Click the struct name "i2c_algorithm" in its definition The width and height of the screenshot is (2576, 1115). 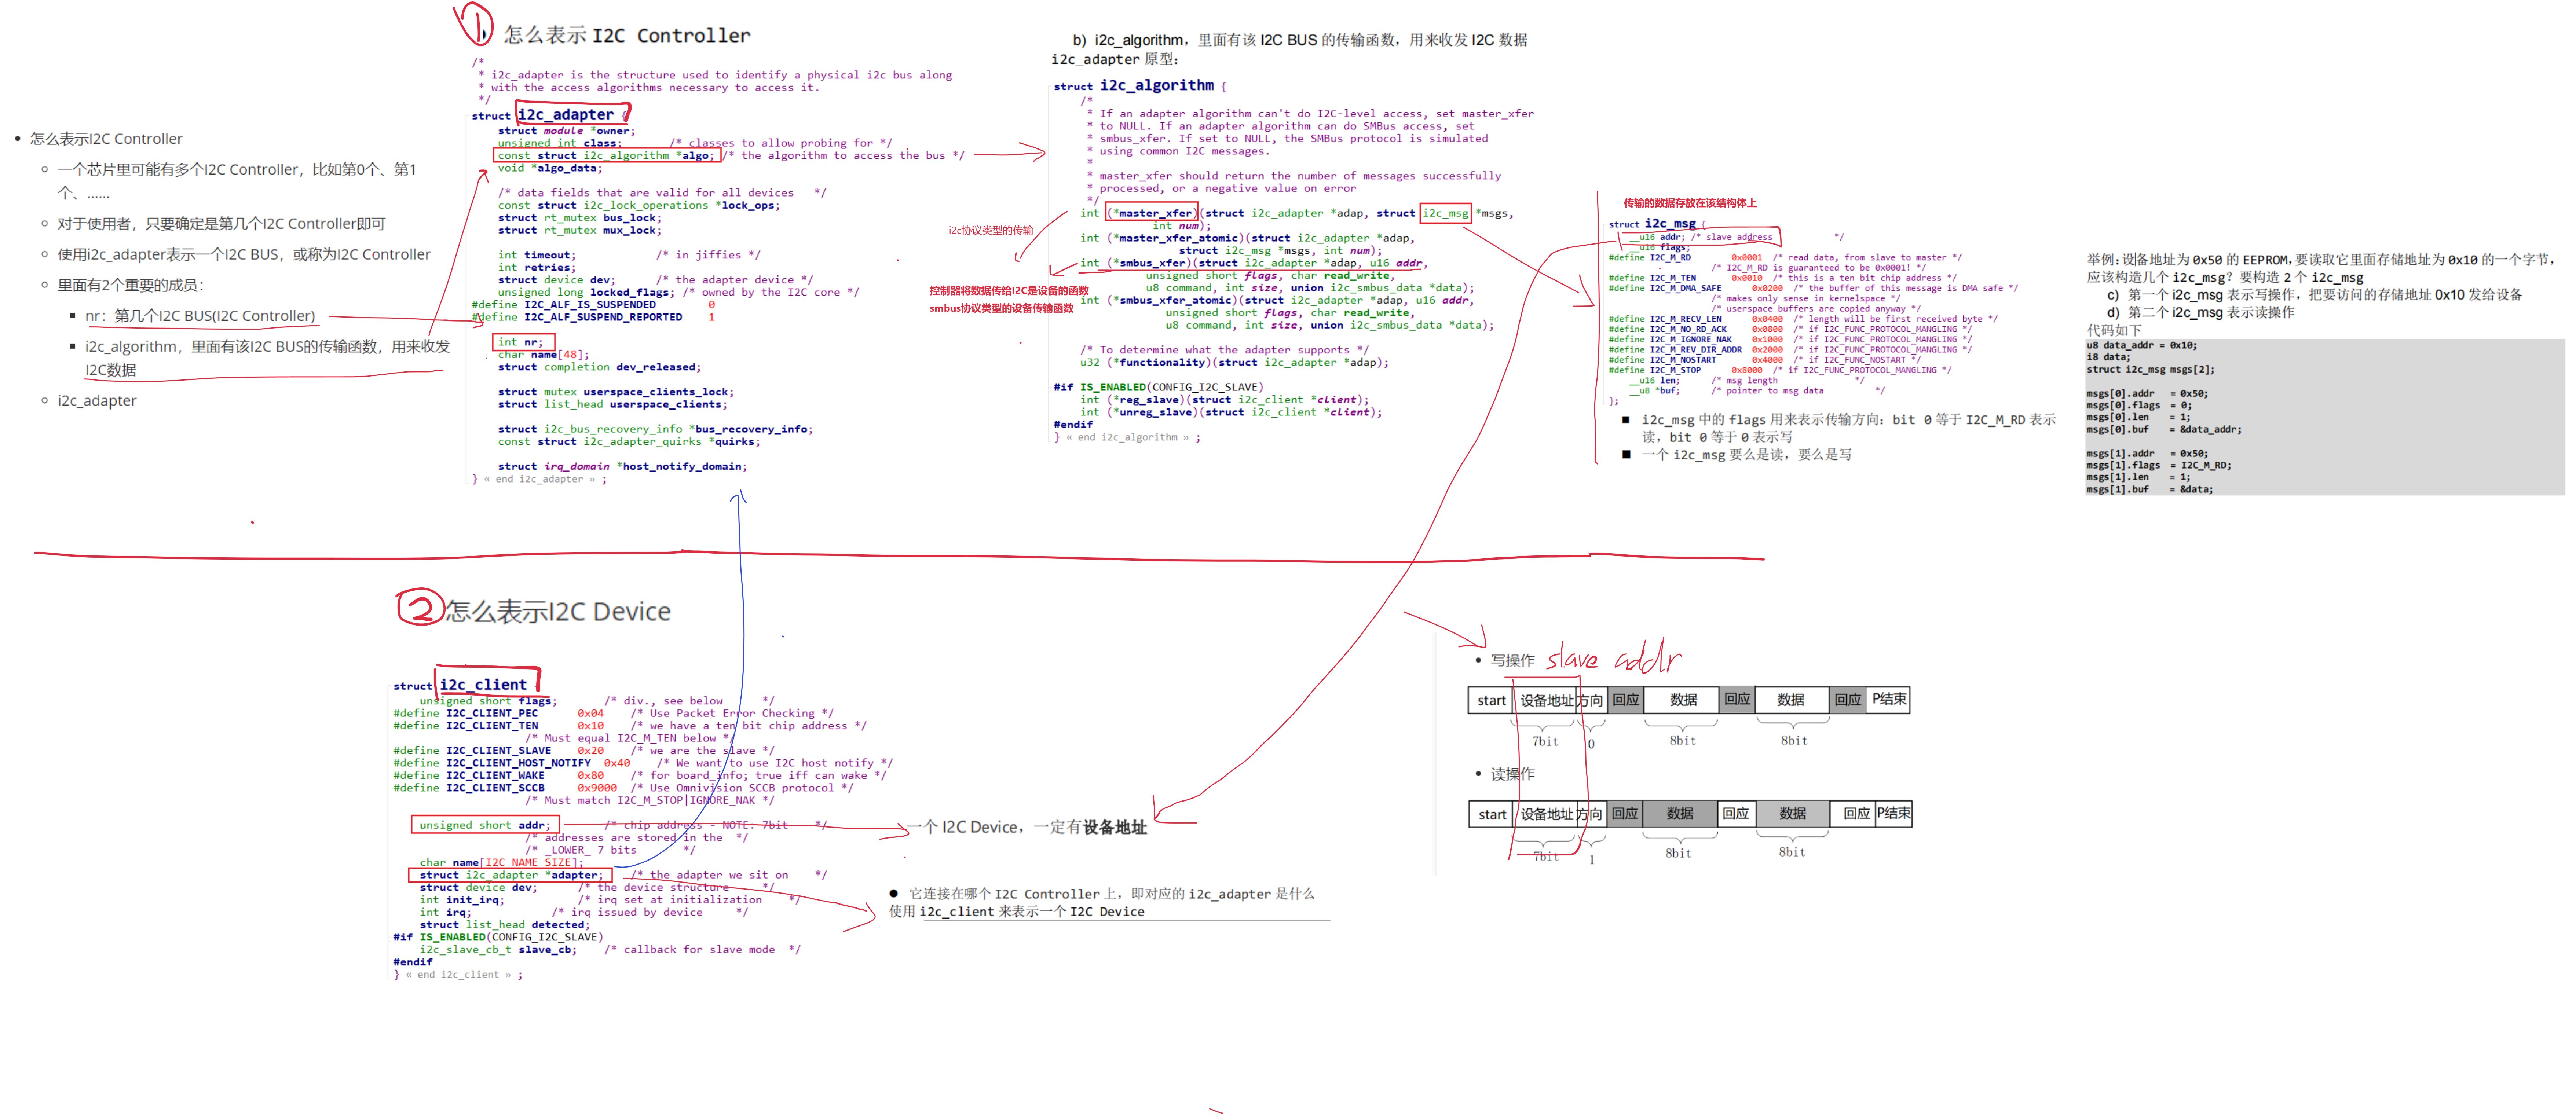[x=1157, y=86]
